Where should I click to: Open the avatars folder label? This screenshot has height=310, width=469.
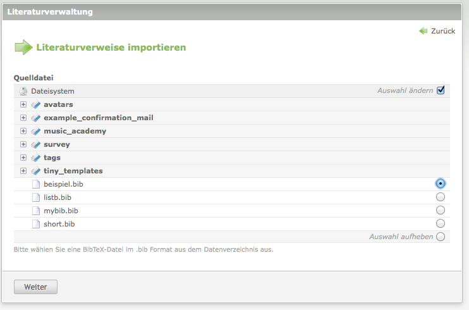pos(58,104)
